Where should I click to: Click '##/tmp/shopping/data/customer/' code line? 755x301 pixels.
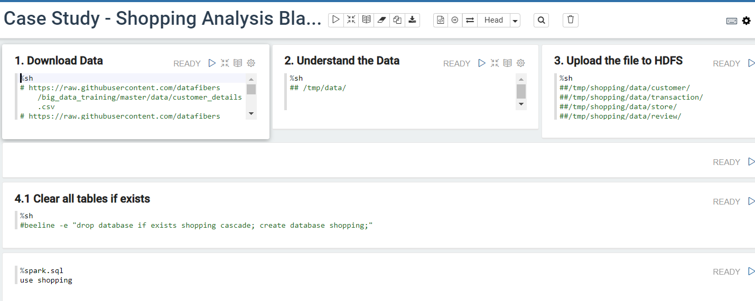pyautogui.click(x=624, y=88)
